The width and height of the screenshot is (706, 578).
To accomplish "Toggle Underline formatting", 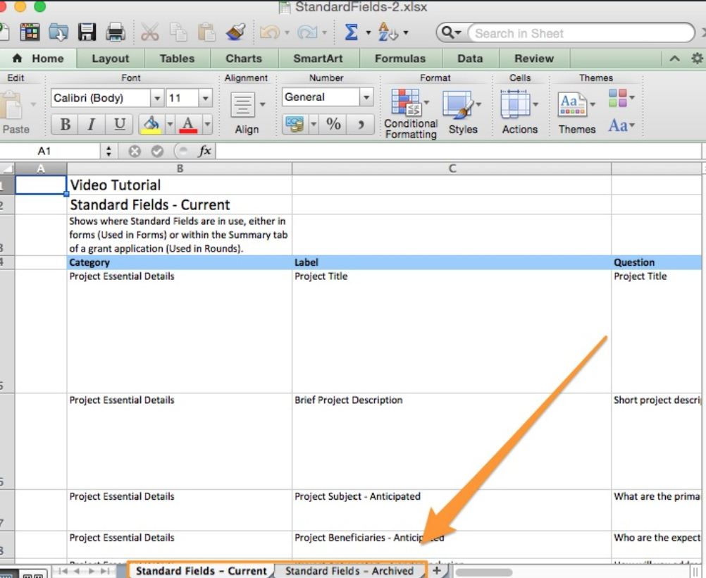I will (120, 125).
